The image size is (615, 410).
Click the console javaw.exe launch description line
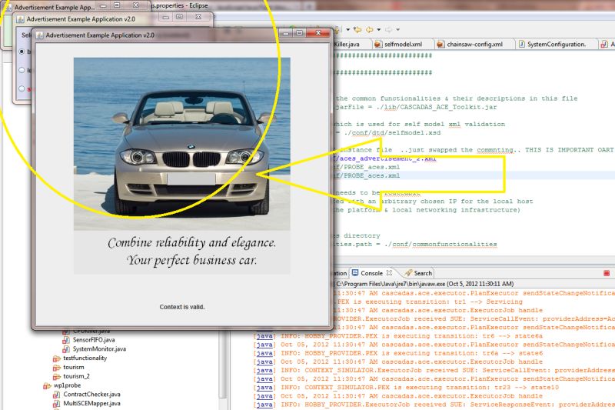[424, 284]
